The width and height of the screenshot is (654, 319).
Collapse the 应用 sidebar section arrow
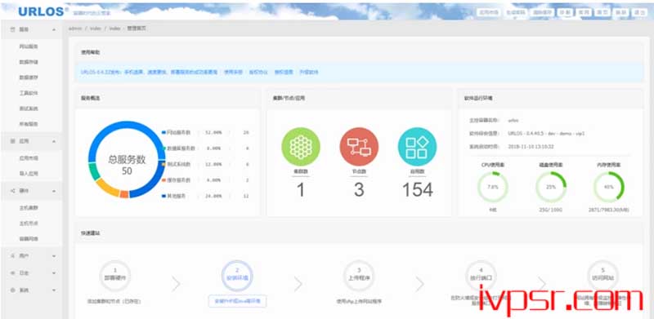click(54, 142)
